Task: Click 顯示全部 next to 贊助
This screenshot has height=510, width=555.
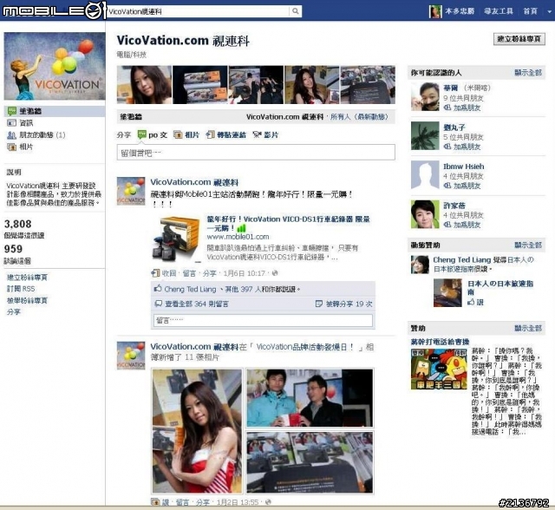Action: (528, 328)
